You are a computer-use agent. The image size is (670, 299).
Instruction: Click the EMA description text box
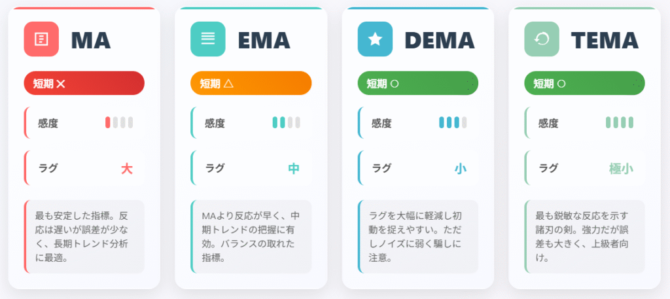click(x=251, y=237)
